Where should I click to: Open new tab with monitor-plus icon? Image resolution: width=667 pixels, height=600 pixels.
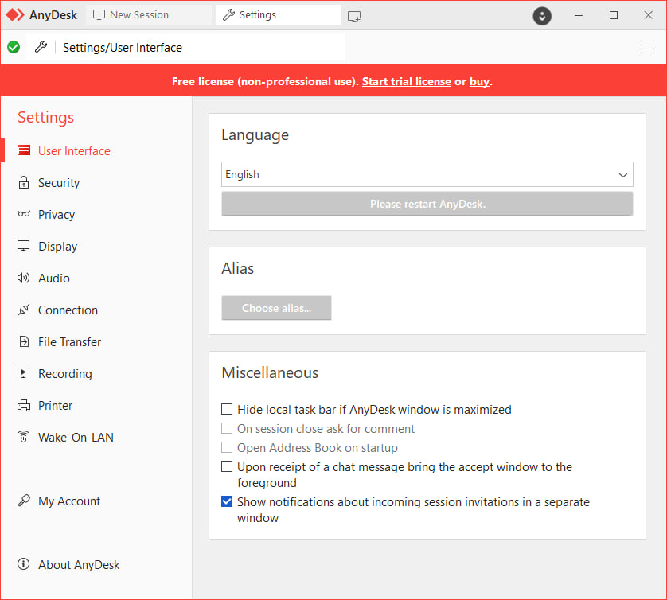click(354, 15)
